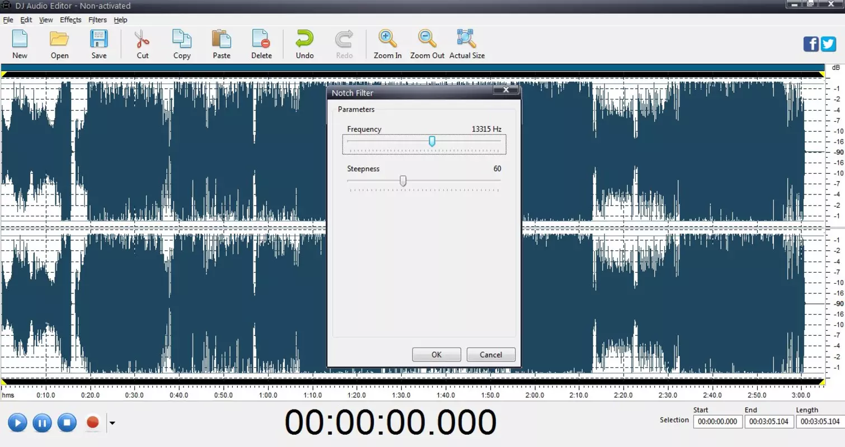Viewport: 845px width, 447px height.
Task: Click the large 00:00:00.000 time display
Action: point(391,422)
